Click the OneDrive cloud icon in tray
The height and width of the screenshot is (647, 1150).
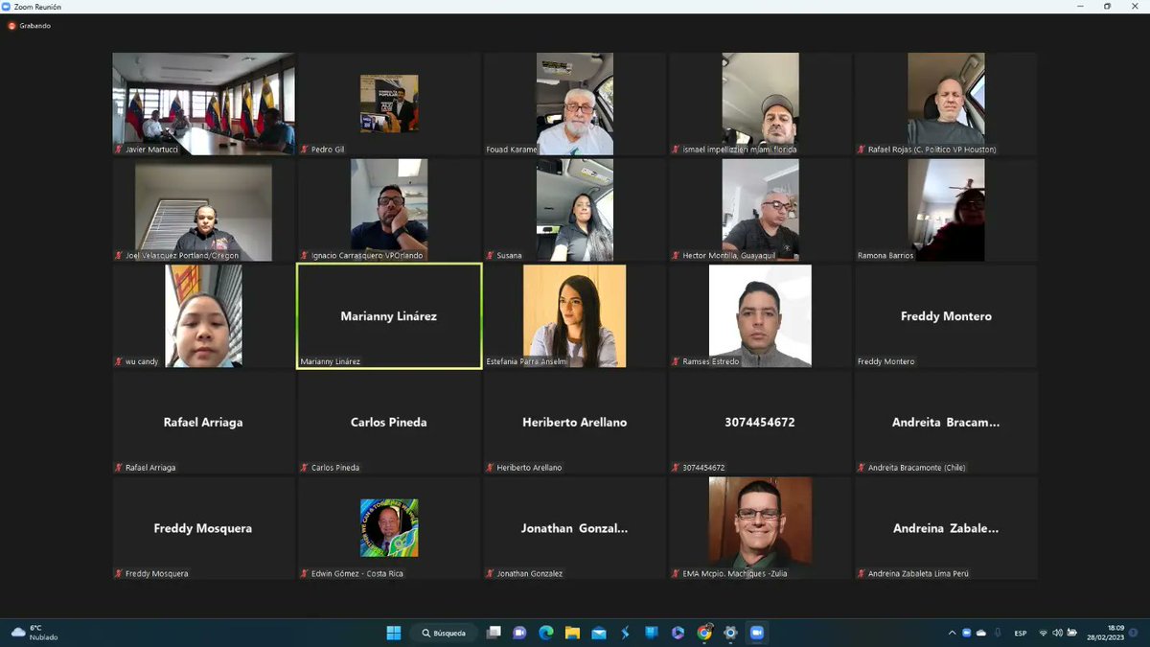[980, 633]
